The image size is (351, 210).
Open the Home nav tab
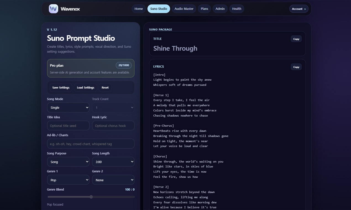coord(138,9)
